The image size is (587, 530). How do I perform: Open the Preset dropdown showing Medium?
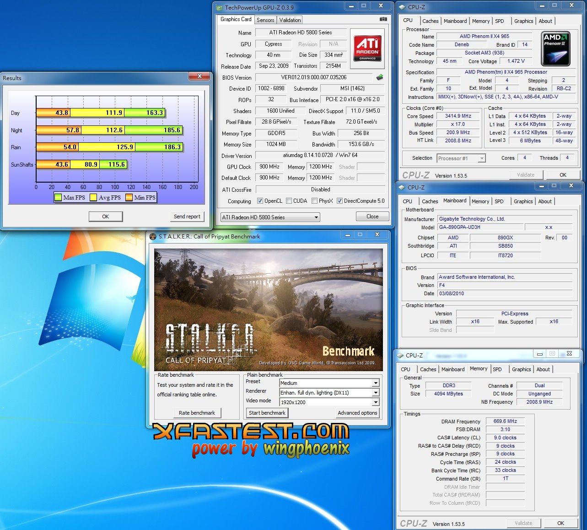[x=375, y=383]
